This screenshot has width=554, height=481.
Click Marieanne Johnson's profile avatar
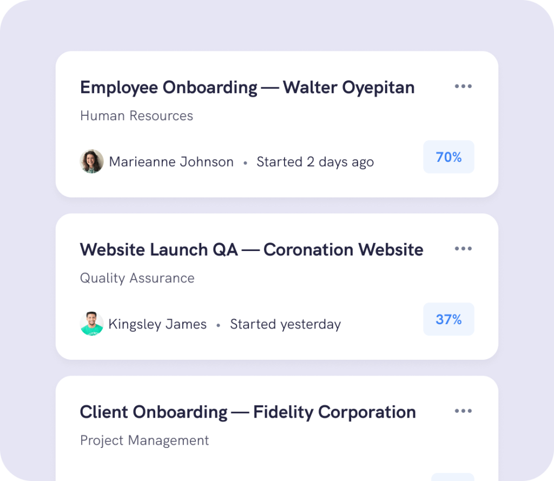click(92, 161)
